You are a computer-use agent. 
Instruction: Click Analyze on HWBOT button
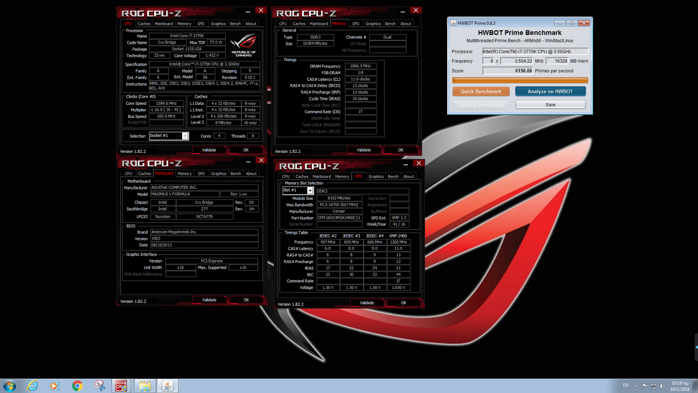point(550,92)
